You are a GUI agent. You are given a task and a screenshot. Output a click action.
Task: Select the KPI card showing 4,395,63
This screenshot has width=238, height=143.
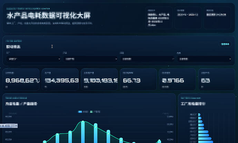(x=60, y=79)
